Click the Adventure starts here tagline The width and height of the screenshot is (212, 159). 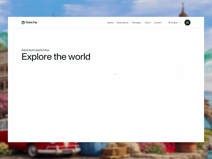tap(35, 50)
